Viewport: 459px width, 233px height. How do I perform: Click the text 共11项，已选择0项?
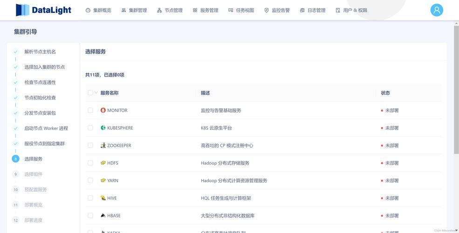pos(105,75)
